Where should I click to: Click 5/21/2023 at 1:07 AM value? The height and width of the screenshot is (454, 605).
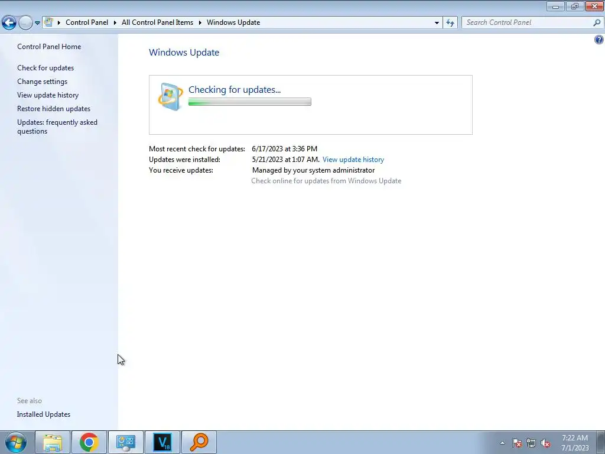point(285,160)
